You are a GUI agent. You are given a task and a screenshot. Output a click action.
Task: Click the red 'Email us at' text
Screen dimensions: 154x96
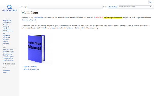coord(99,18)
